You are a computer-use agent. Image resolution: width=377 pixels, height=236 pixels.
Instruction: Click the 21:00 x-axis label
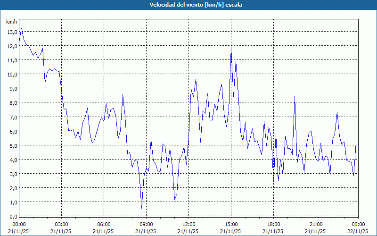pyautogui.click(x=316, y=224)
